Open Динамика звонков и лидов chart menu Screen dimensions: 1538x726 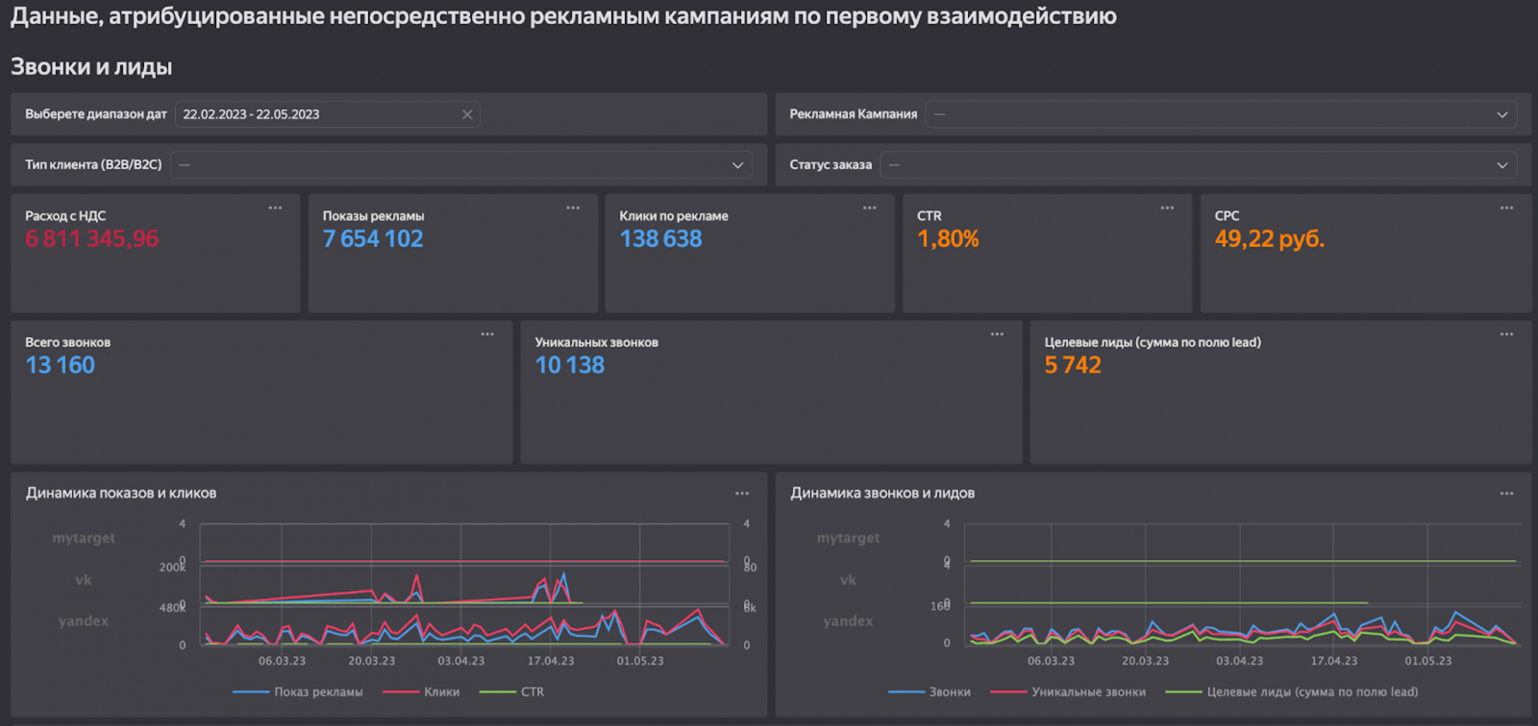click(x=1506, y=494)
